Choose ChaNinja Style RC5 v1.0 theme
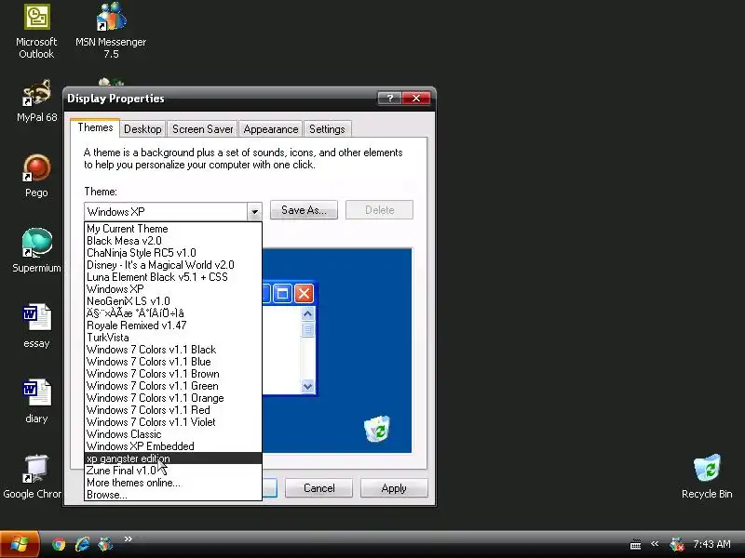Viewport: 745px width, 558px height. 173,253
